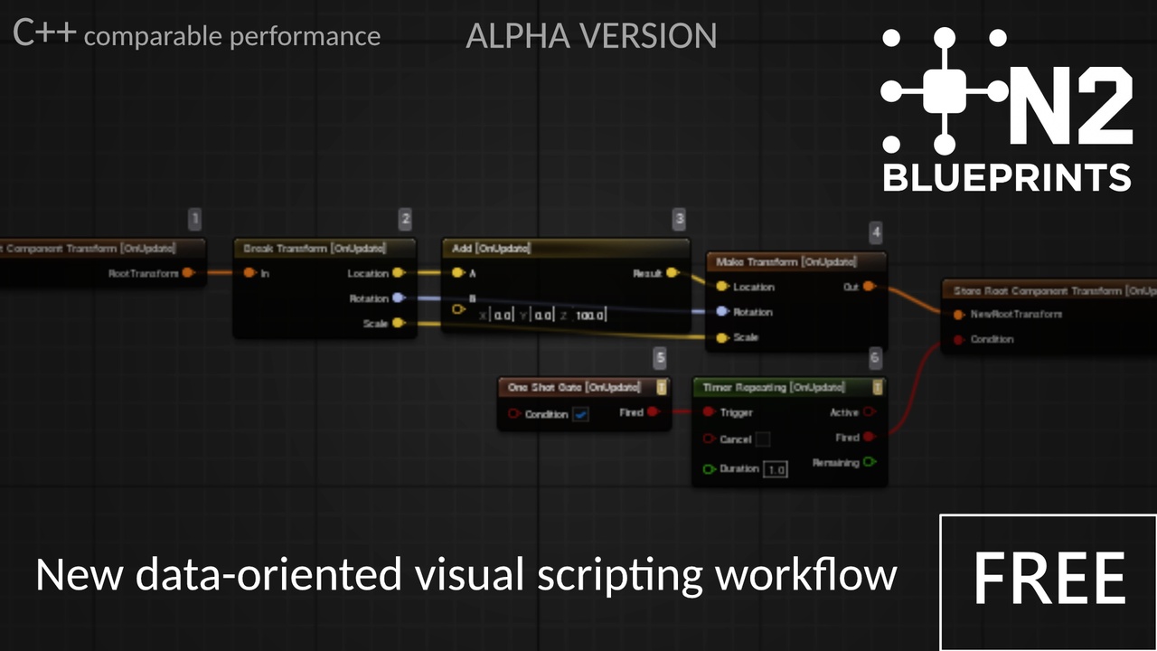
Task: Select the Get Root Component Transform node header
Action: coord(102,248)
